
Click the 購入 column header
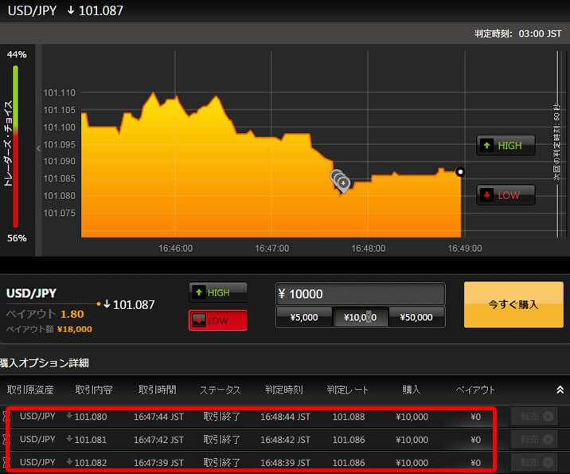coord(411,390)
